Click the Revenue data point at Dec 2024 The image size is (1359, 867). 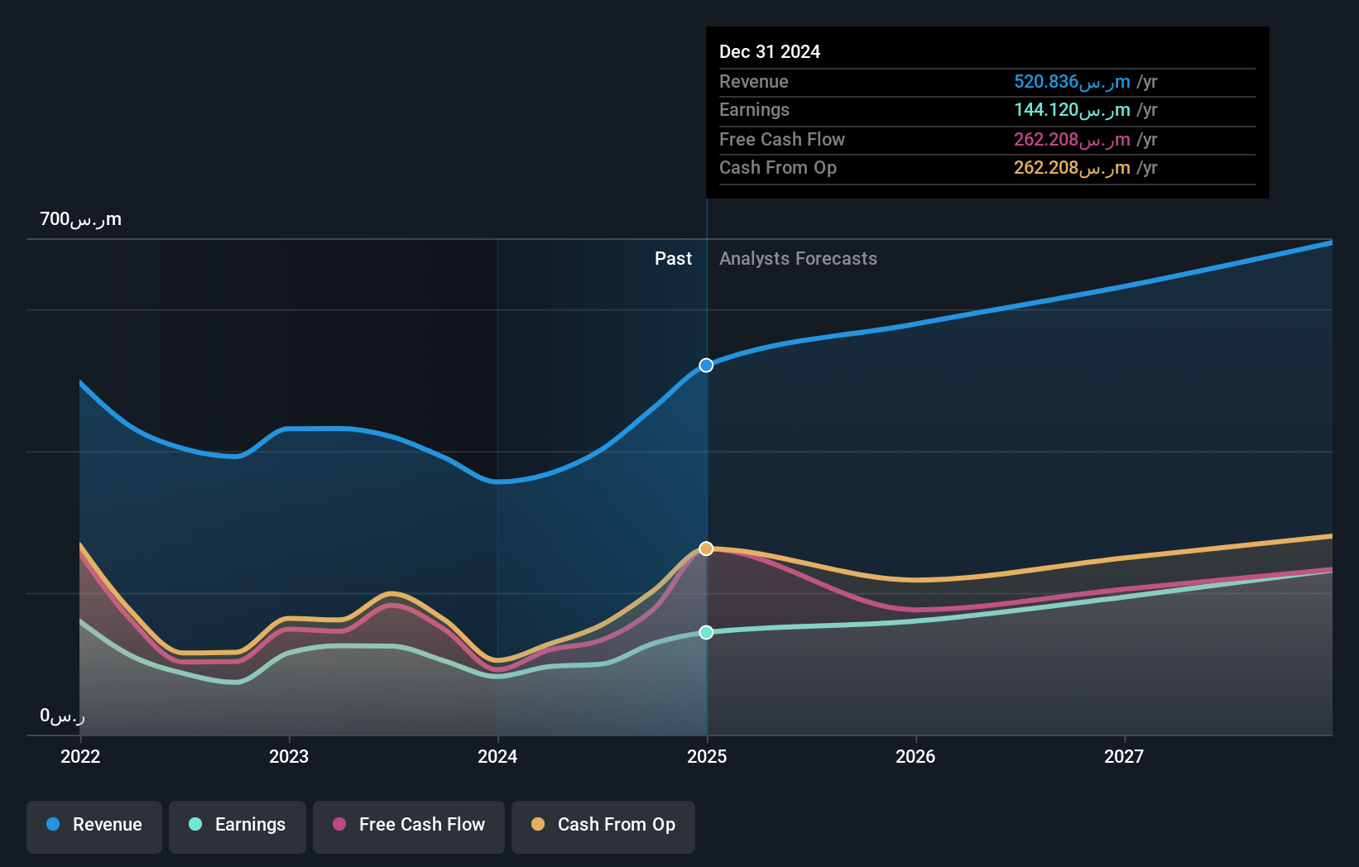pyautogui.click(x=706, y=365)
